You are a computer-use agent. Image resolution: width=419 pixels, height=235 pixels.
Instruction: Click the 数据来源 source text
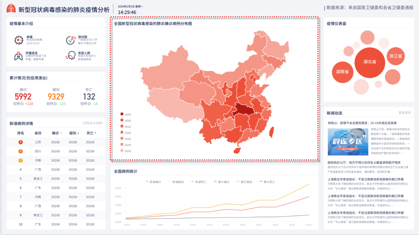370,8
